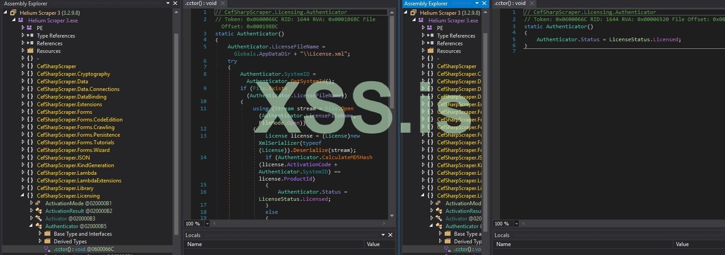Click Helium Scraper 3 assembly icon in right window
The width and height of the screenshot is (725, 255).
point(413,13)
